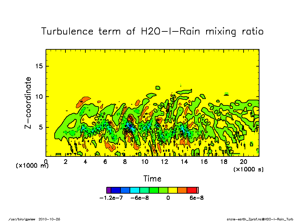
Task: Select the orange colorbar swatch
Action: 183,190
